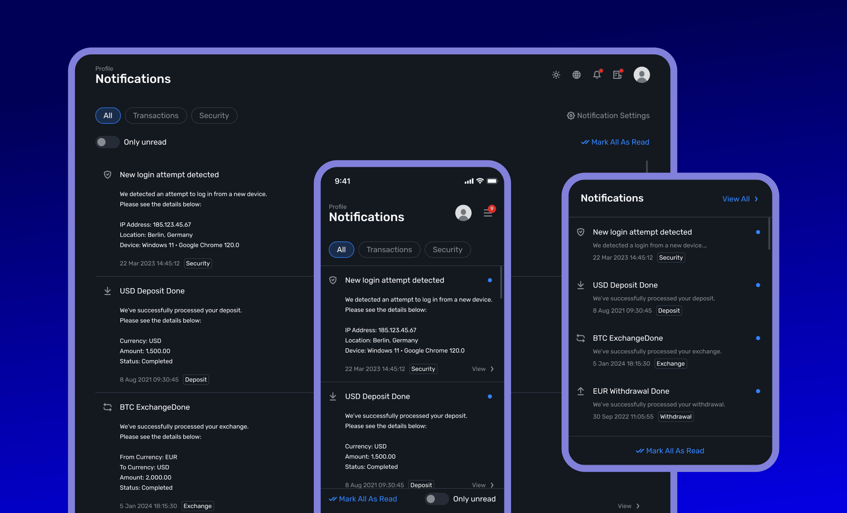Image resolution: width=847 pixels, height=513 pixels.
Task: Enable desktop Only unread toggle
Action: (107, 142)
